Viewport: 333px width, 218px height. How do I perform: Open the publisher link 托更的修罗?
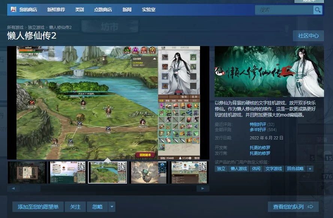point(260,153)
